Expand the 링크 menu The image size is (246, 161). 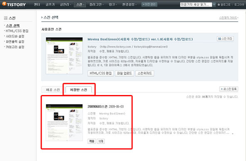[113, 5]
